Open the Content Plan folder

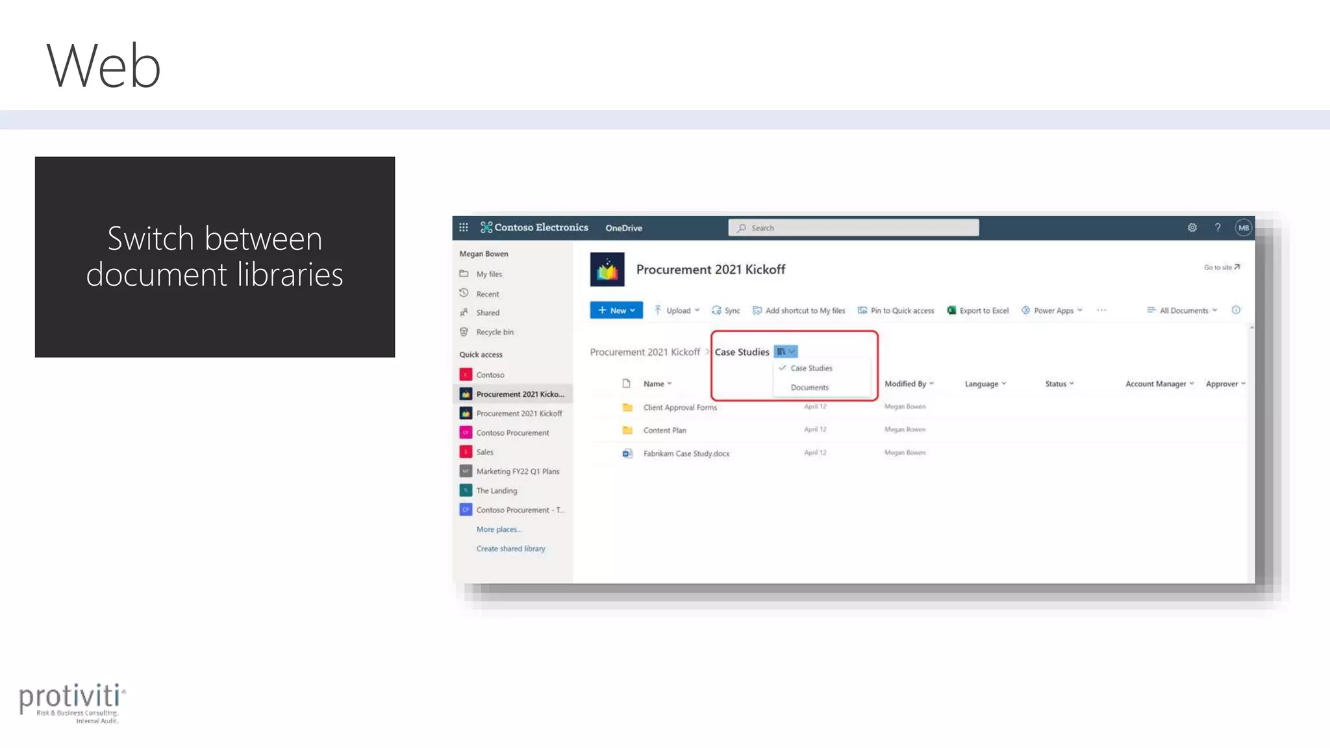coord(664,430)
